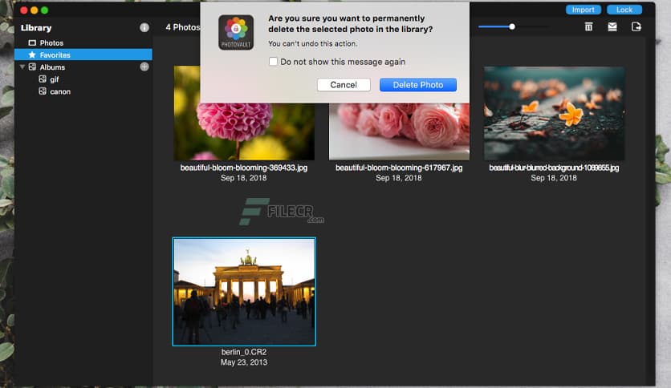Click the Import button
Image resolution: width=671 pixels, height=388 pixels.
click(584, 10)
